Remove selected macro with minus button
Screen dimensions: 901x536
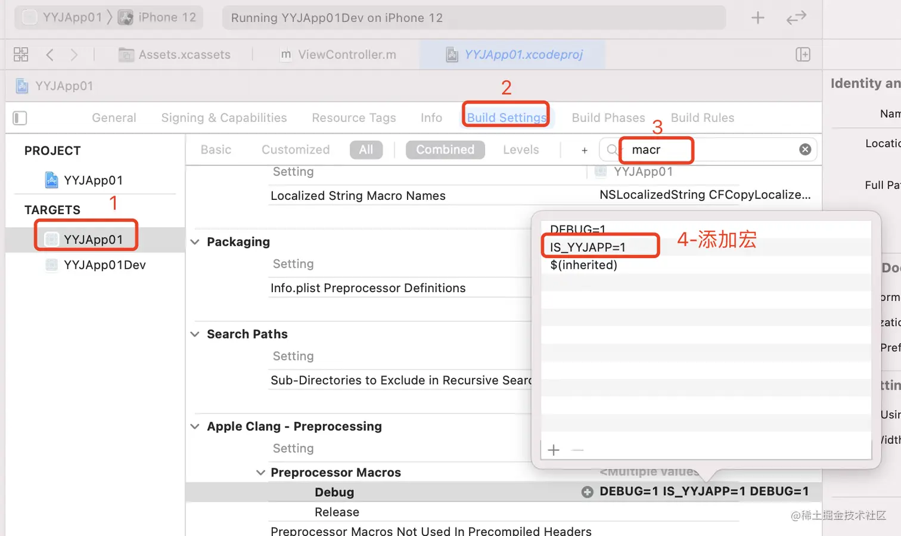click(577, 450)
